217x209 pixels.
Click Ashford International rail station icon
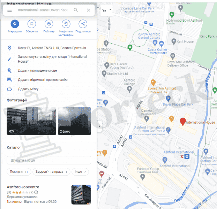[x=187, y=156]
